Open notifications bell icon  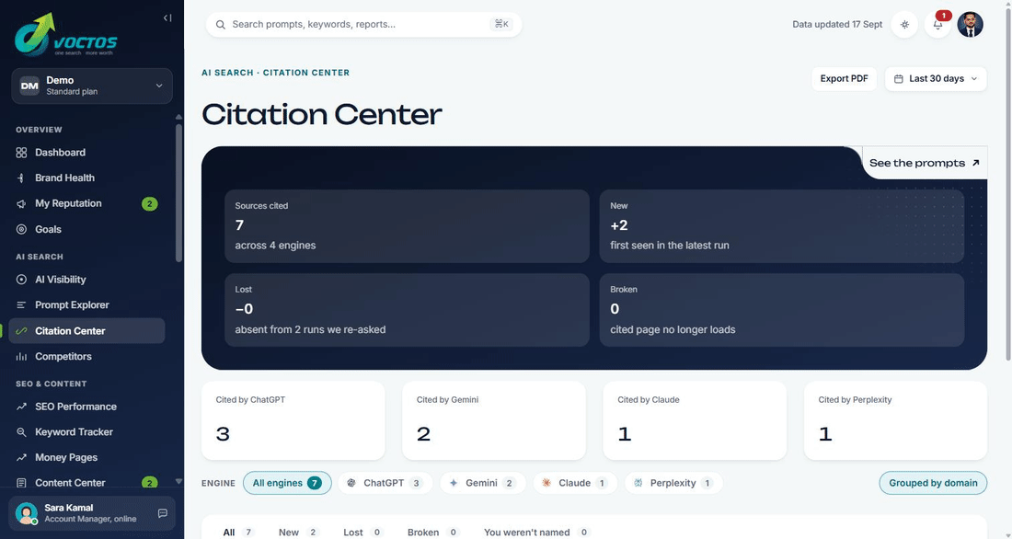click(x=937, y=25)
